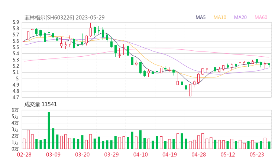Click the chart title 菲林格尔[SH603226]
Image resolution: width=275 pixels, height=163 pixels.
[49, 17]
